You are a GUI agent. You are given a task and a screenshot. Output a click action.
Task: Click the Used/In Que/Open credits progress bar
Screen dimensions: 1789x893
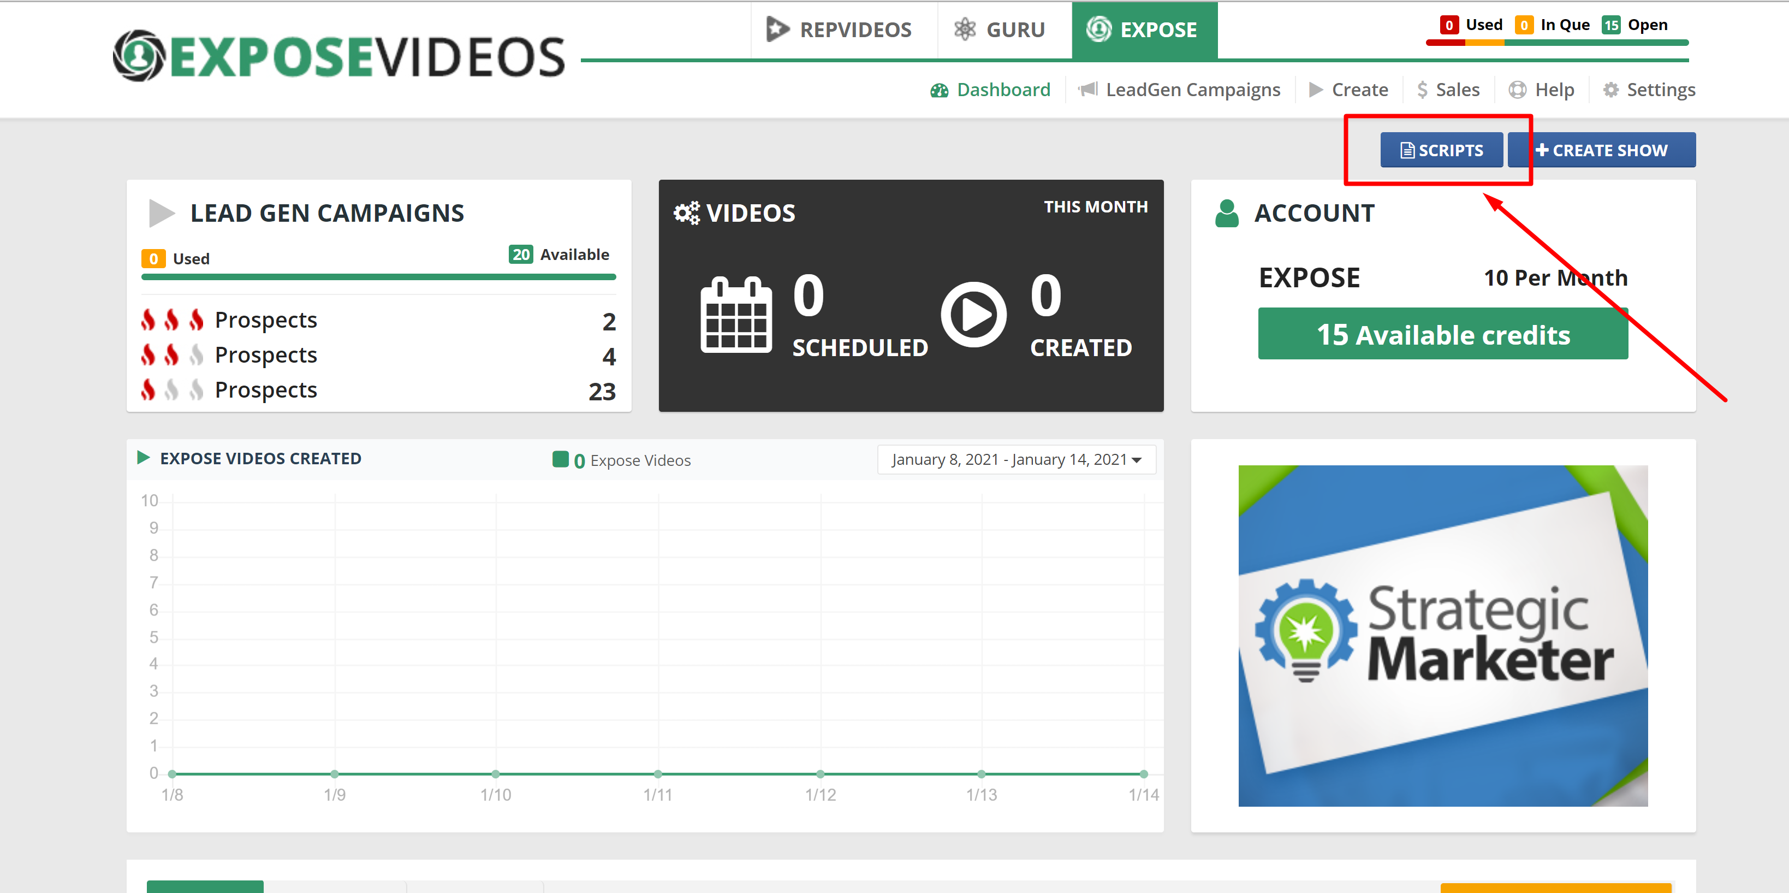[x=1556, y=43]
